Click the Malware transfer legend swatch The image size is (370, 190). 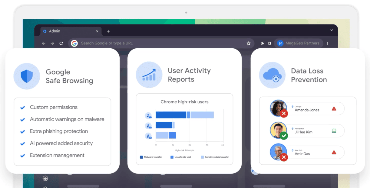pos(141,157)
